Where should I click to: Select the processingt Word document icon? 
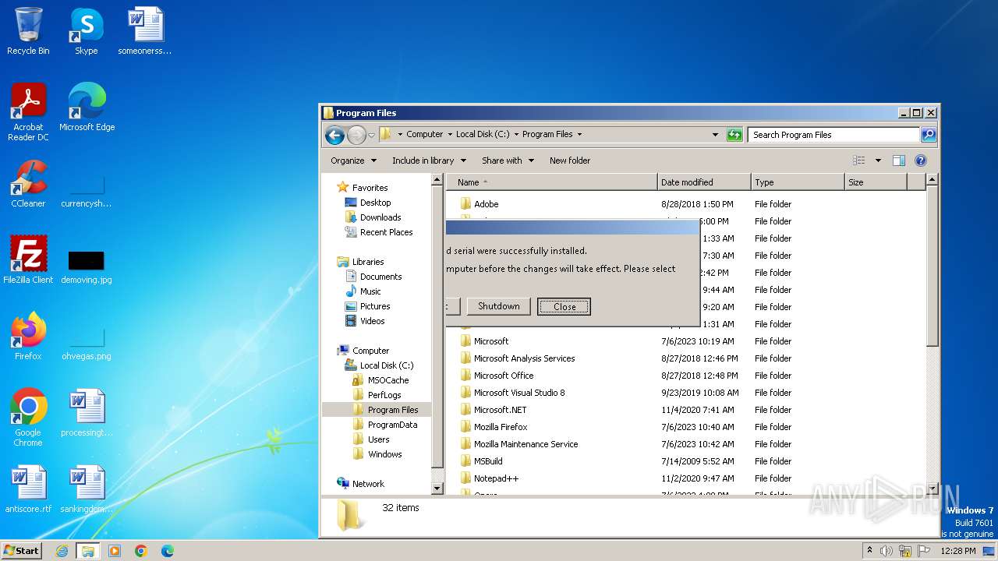86,413
